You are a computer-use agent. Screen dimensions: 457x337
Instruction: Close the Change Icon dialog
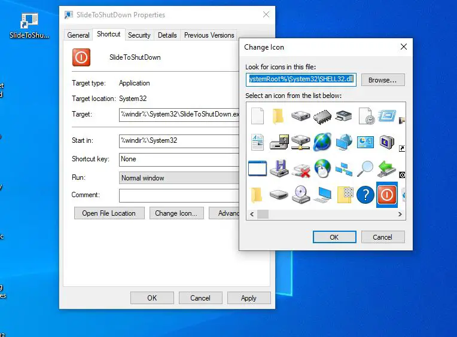(x=404, y=47)
